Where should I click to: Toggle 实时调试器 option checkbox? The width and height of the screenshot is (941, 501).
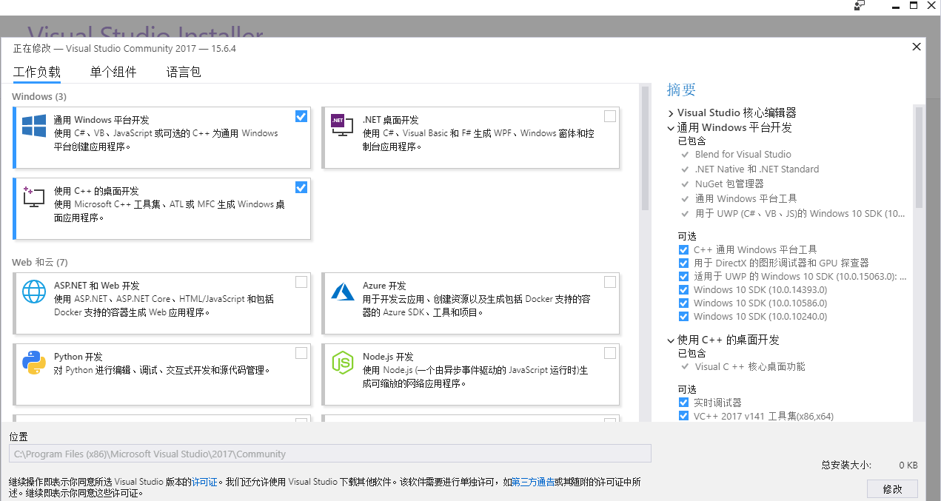click(x=683, y=403)
